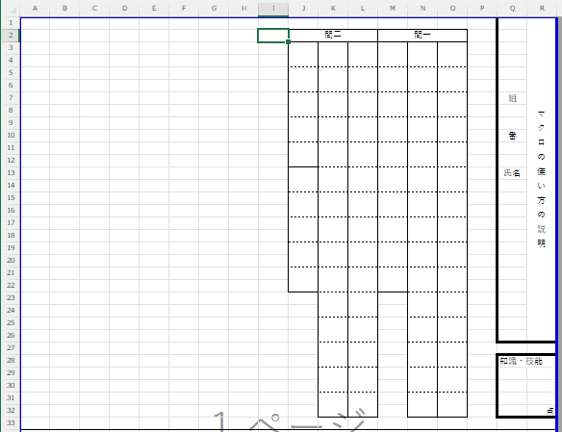The height and width of the screenshot is (432, 562).
Task: Select column L header
Action: tap(363, 9)
